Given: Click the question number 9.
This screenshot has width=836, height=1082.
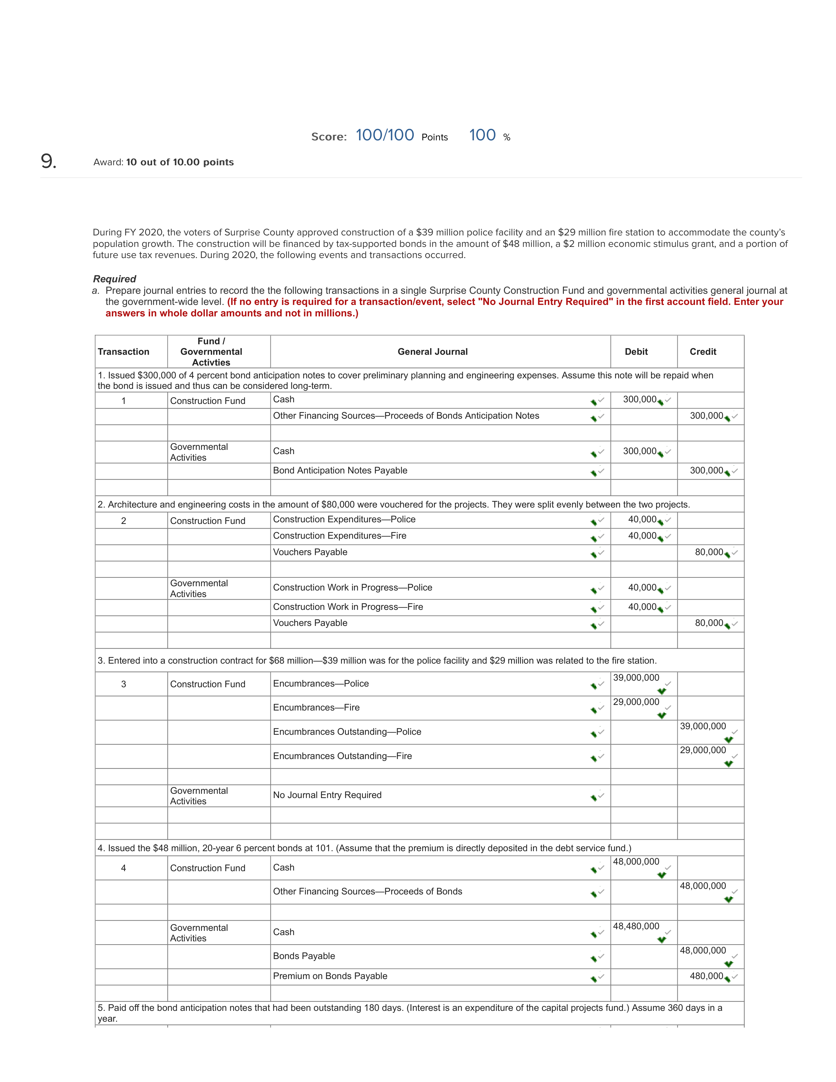Looking at the screenshot, I should (x=48, y=161).
